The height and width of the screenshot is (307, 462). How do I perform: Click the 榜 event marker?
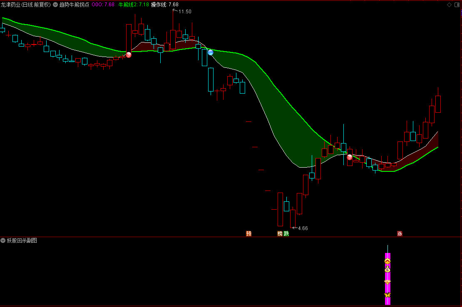(x=280, y=234)
